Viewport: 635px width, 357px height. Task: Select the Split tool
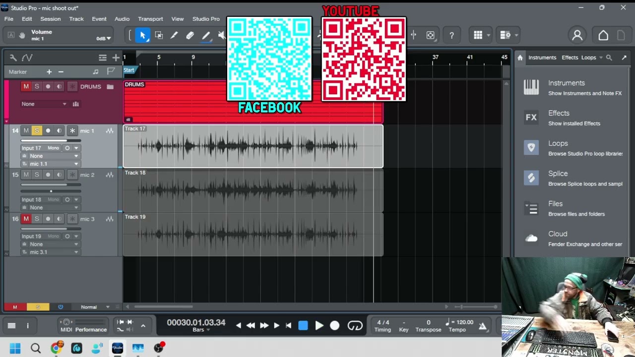click(x=174, y=35)
